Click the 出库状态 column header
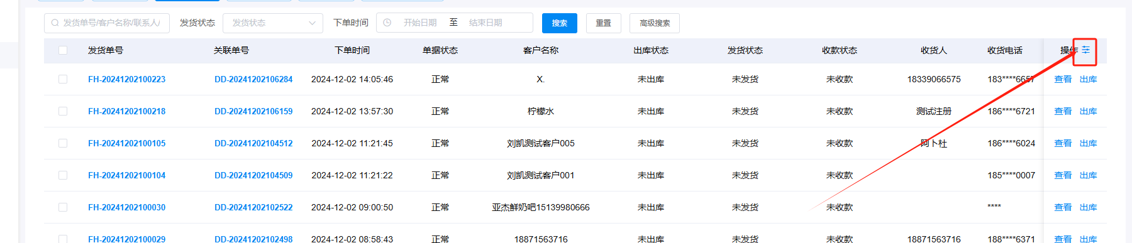This screenshot has width=1132, height=243. 651,50
